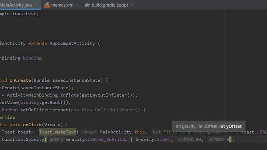Click 'Gravity.CENTER_VERTICAL' constant
The width and height of the screenshot is (267, 150).
pyautogui.click(x=96, y=140)
